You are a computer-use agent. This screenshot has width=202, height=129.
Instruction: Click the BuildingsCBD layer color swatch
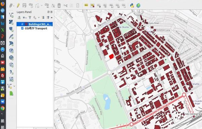click(26, 24)
